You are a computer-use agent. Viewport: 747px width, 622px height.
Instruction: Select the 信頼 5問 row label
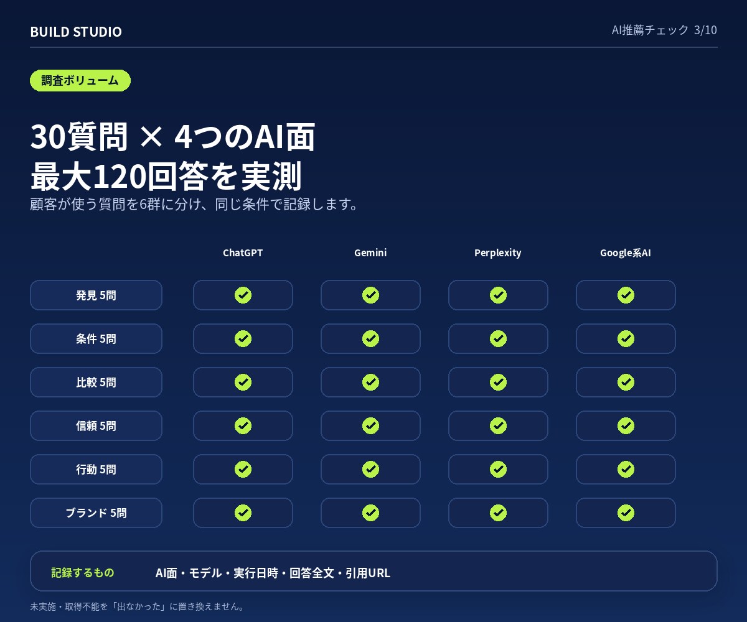pos(96,425)
